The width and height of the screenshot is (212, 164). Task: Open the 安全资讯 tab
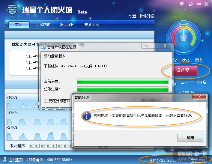tap(91, 25)
